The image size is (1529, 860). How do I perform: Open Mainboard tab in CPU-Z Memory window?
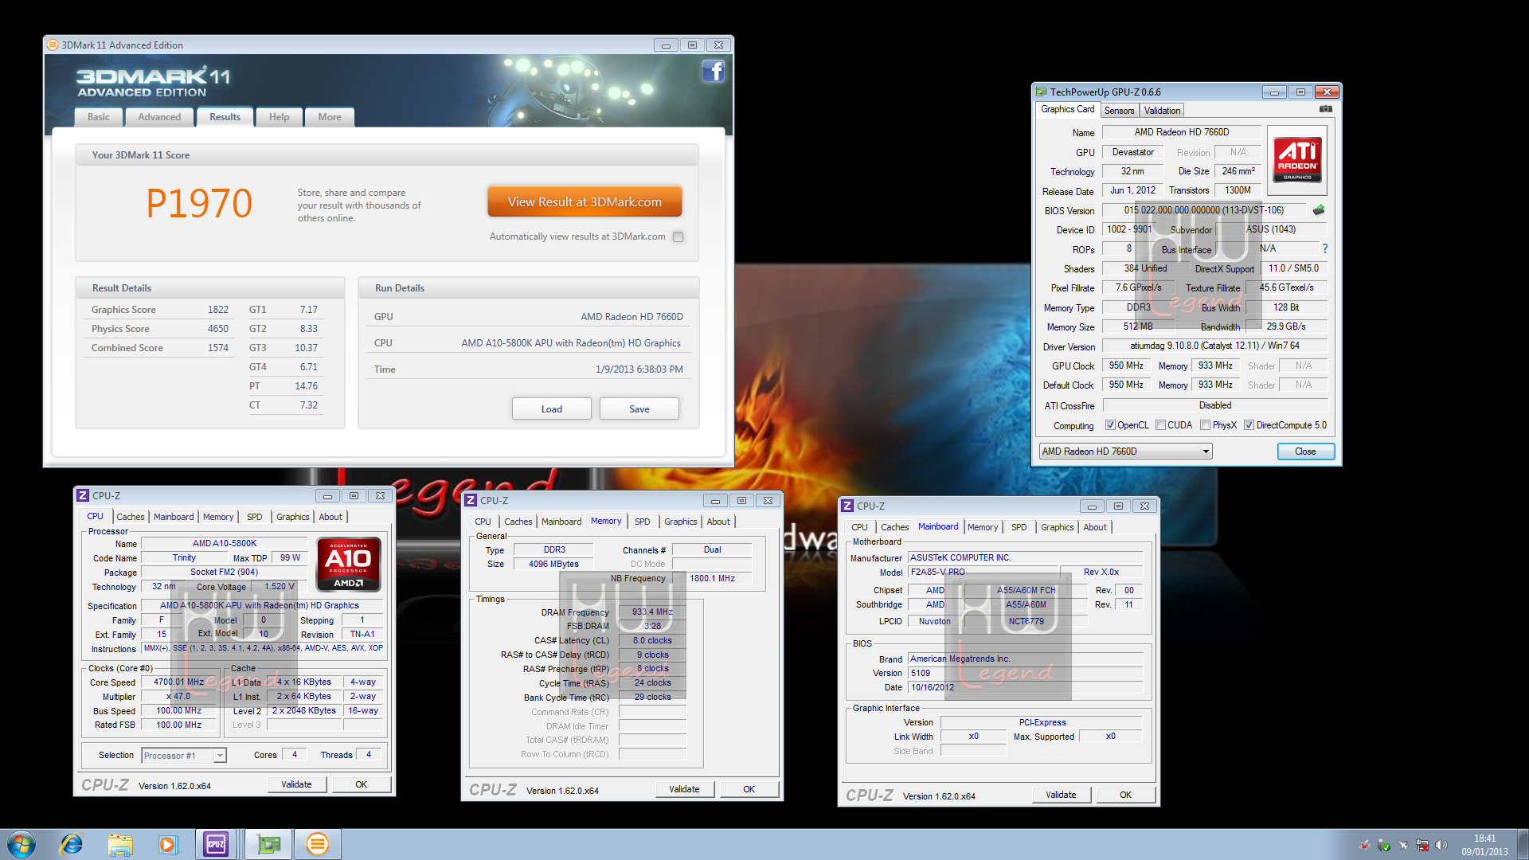pos(561,522)
